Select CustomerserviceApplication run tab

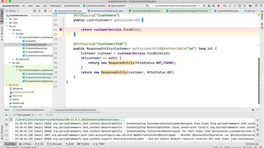tap(30, 110)
